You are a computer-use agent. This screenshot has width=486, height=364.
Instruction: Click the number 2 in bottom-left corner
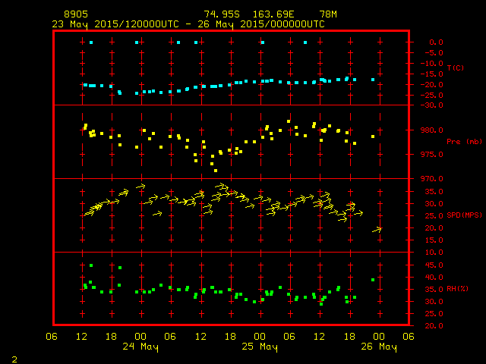click(x=14, y=356)
